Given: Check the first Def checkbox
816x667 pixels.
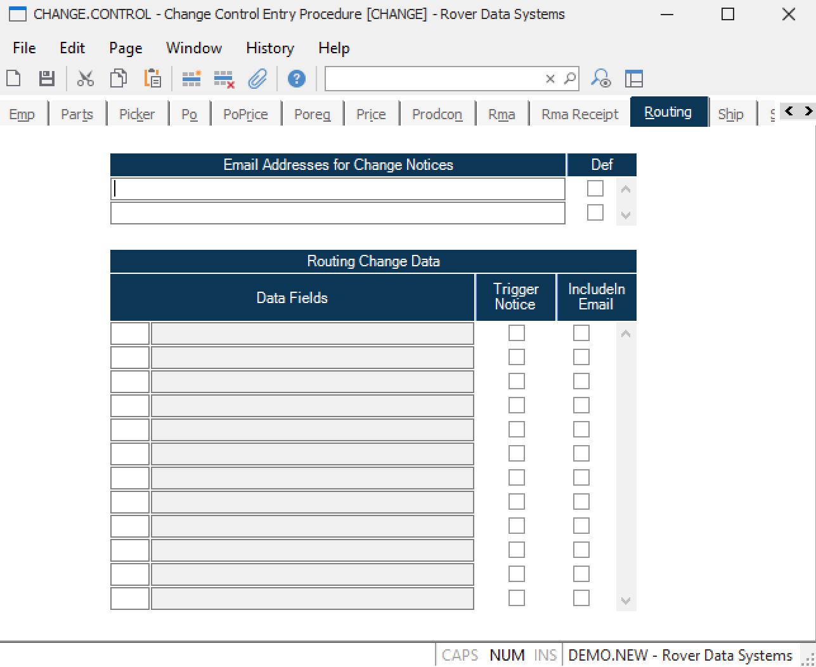Looking at the screenshot, I should point(595,188).
